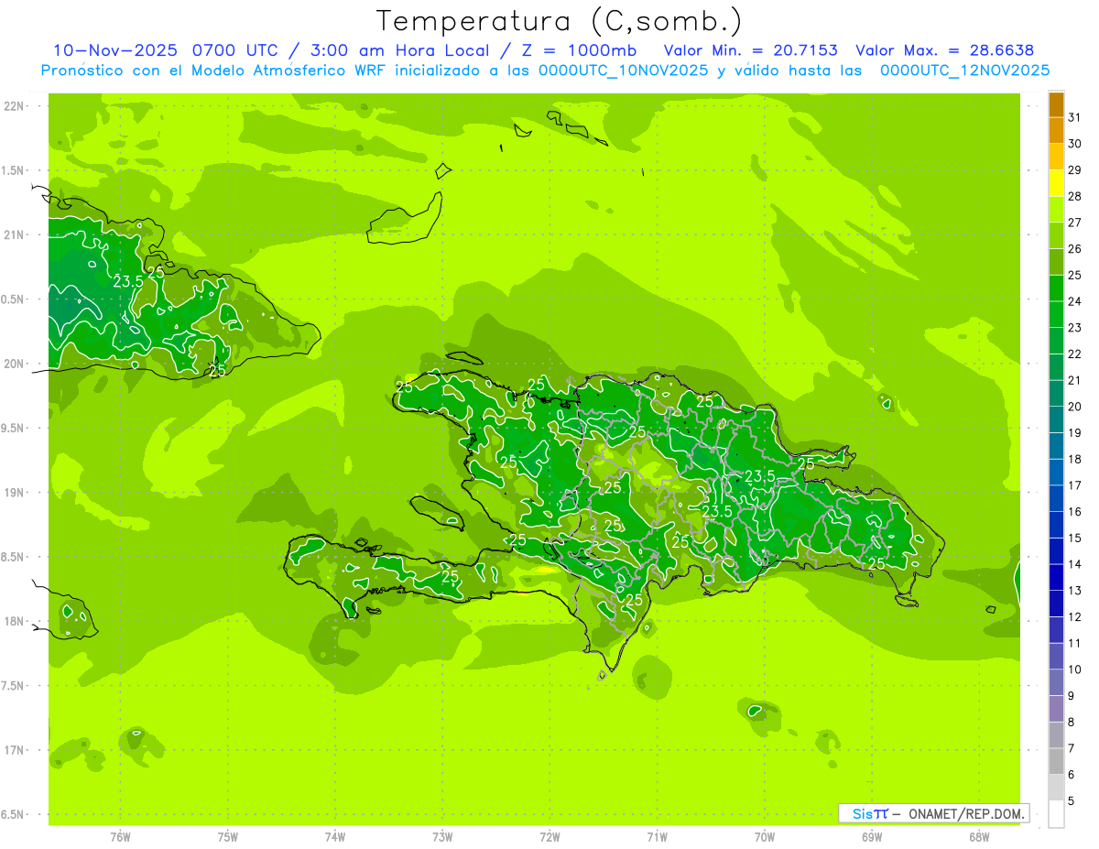The width and height of the screenshot is (1099, 849).
Task: Click the '20N' latitude axis label
Action: (x=16, y=364)
